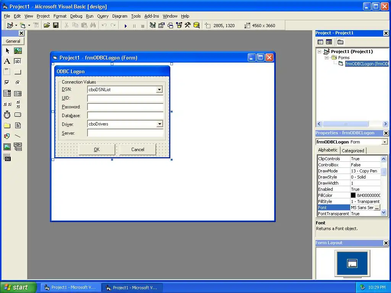Image resolution: width=391 pixels, height=293 pixels.
Task: Select frmODBCLogon in the project tree
Action: tap(366, 64)
